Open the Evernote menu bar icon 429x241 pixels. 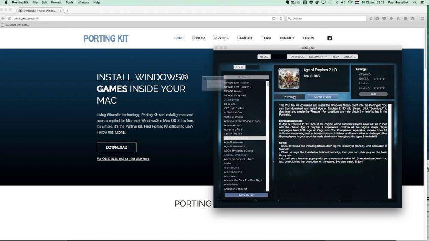pyautogui.click(x=287, y=3)
